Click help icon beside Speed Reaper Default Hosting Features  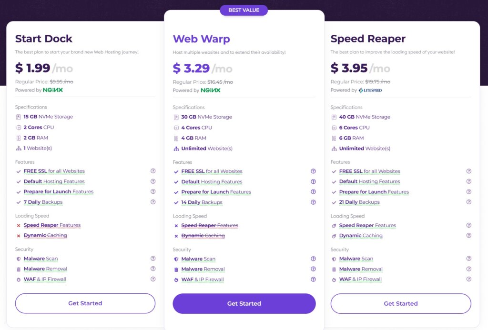(x=469, y=181)
